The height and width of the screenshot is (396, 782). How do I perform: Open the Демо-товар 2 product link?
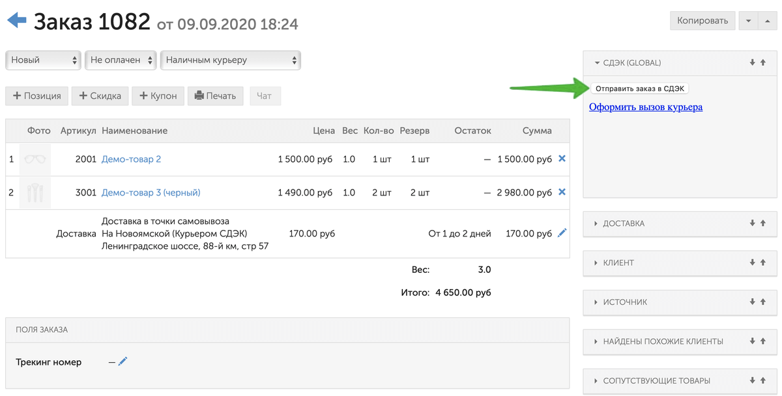tap(131, 159)
